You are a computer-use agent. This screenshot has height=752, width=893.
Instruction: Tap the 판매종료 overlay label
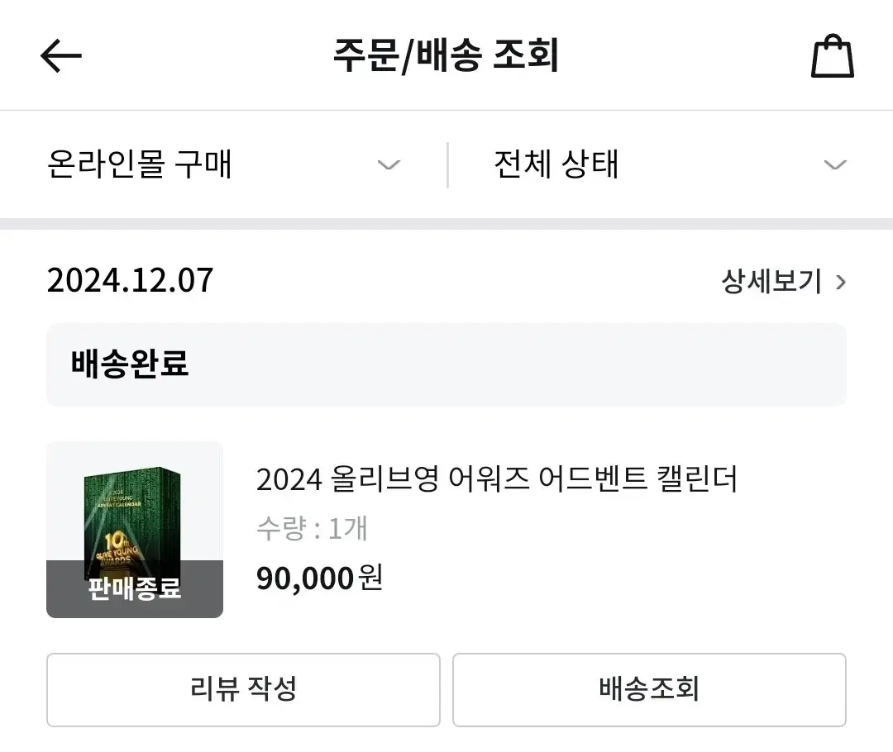135,588
